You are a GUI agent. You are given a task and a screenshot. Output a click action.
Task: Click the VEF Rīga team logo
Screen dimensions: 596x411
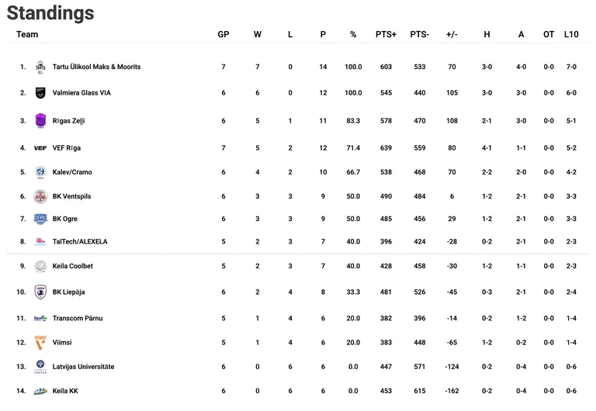coord(40,148)
